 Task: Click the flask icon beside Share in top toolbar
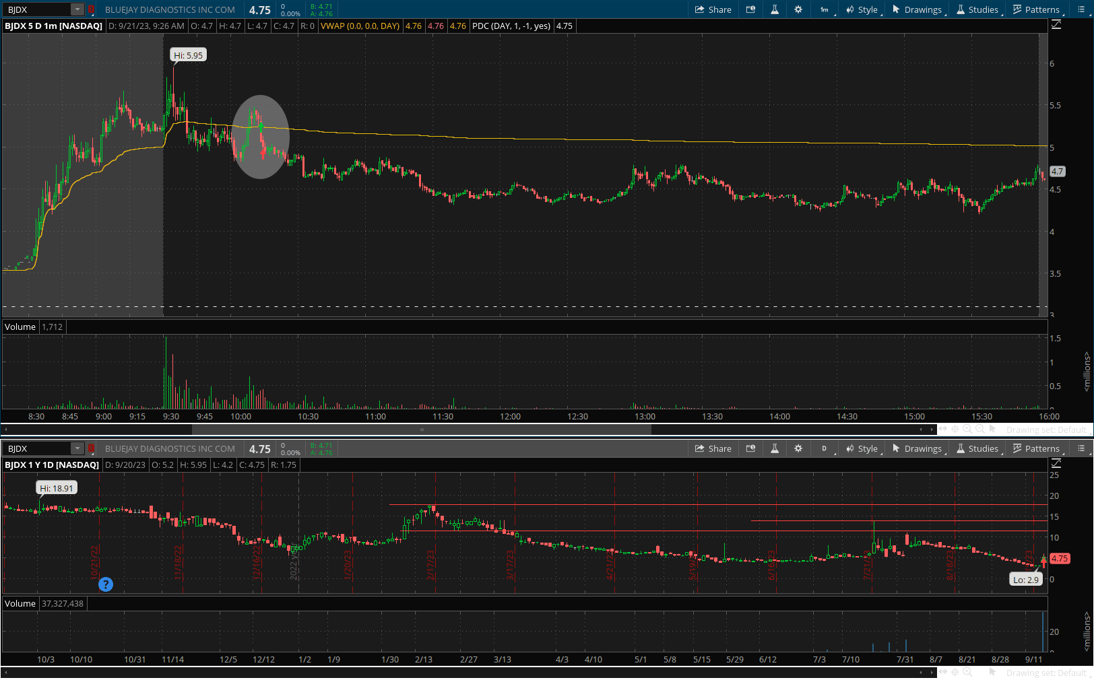[x=775, y=9]
